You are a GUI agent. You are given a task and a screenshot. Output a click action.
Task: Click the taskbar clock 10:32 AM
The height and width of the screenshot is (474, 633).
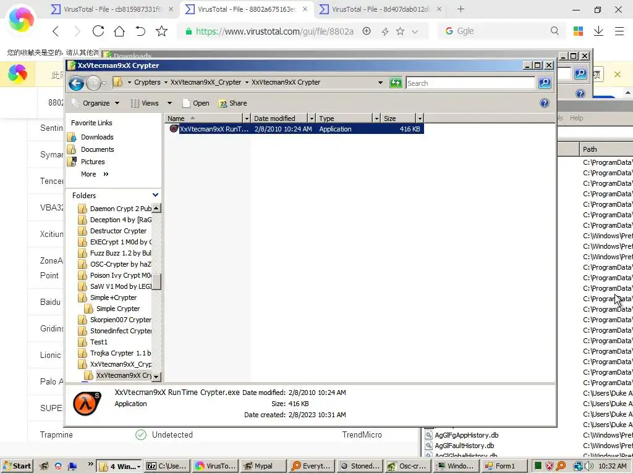tap(613, 466)
